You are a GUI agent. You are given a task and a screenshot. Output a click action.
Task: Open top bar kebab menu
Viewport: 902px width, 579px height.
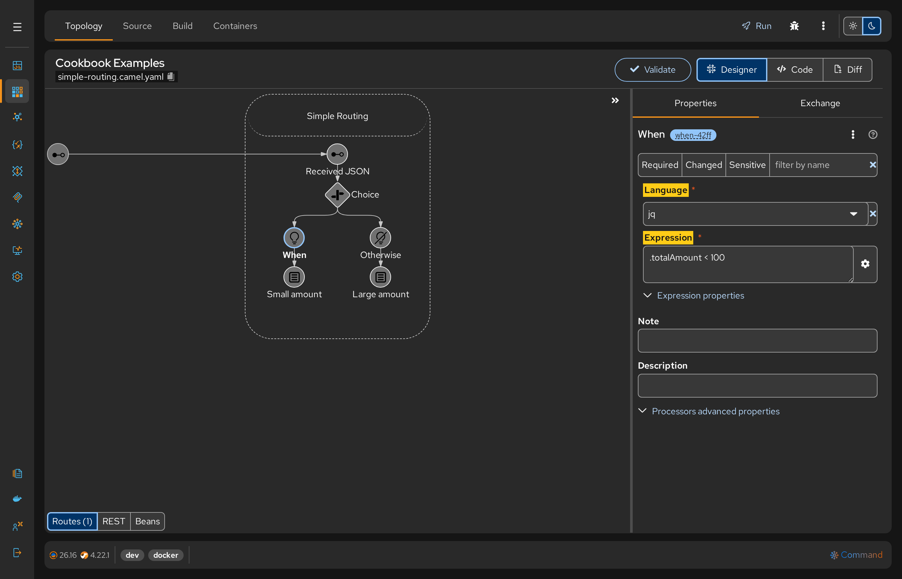[823, 26]
